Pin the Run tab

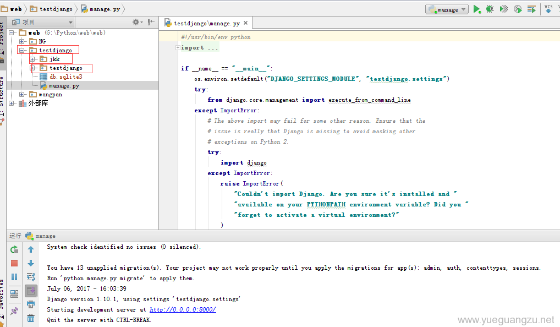(x=14, y=311)
